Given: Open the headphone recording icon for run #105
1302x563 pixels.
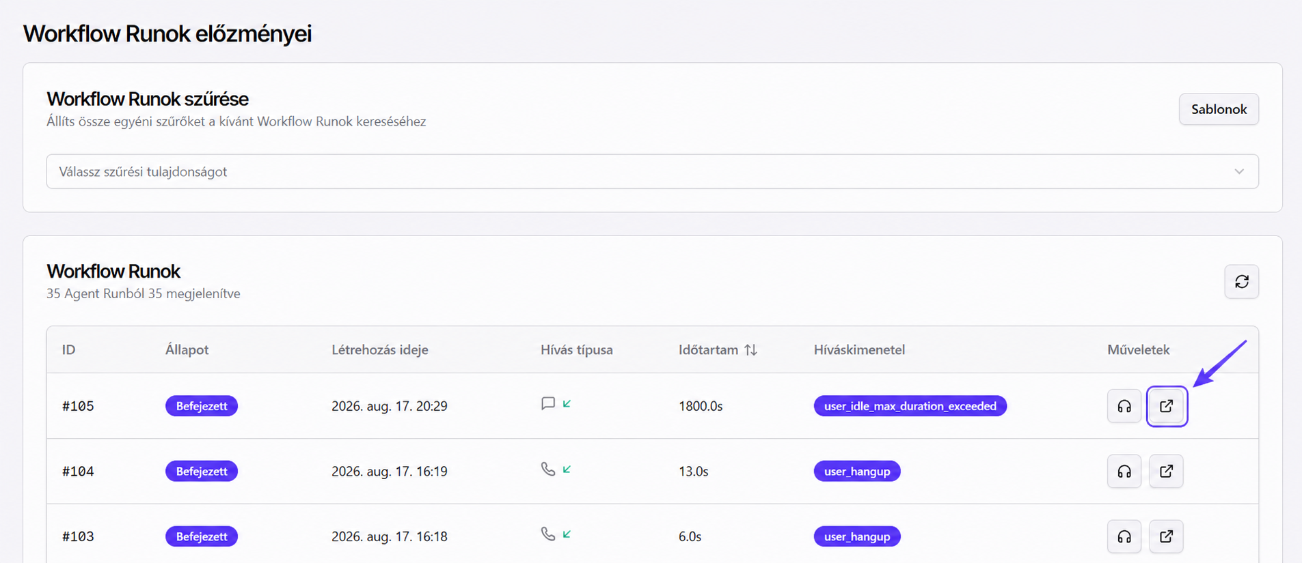Looking at the screenshot, I should tap(1124, 406).
